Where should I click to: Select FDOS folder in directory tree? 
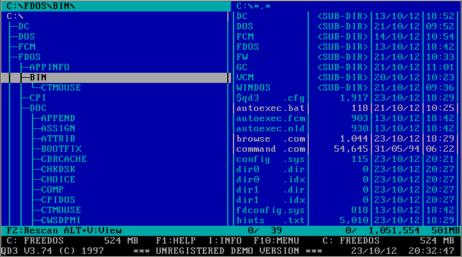29,57
